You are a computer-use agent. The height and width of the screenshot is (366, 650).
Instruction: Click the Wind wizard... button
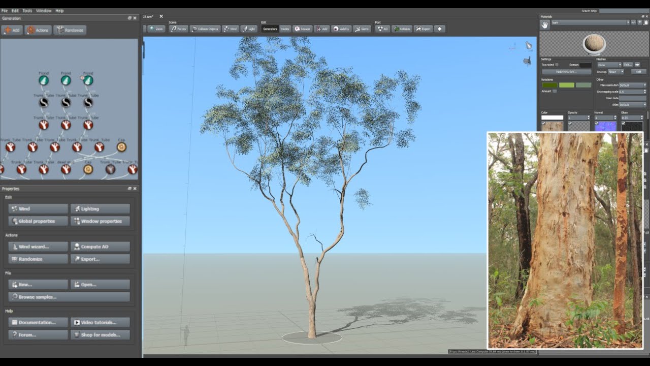(38, 247)
